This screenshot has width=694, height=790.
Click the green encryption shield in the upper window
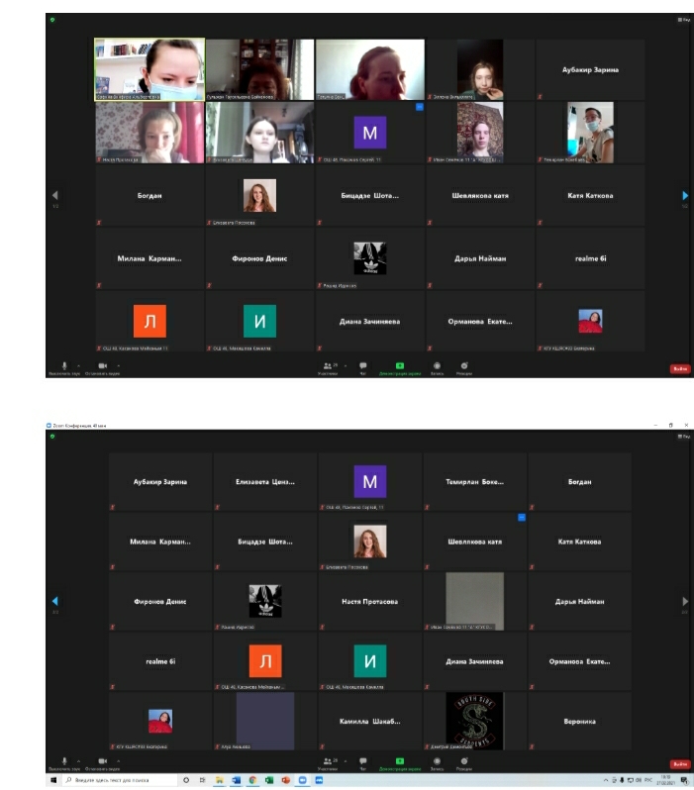pyautogui.click(x=52, y=19)
